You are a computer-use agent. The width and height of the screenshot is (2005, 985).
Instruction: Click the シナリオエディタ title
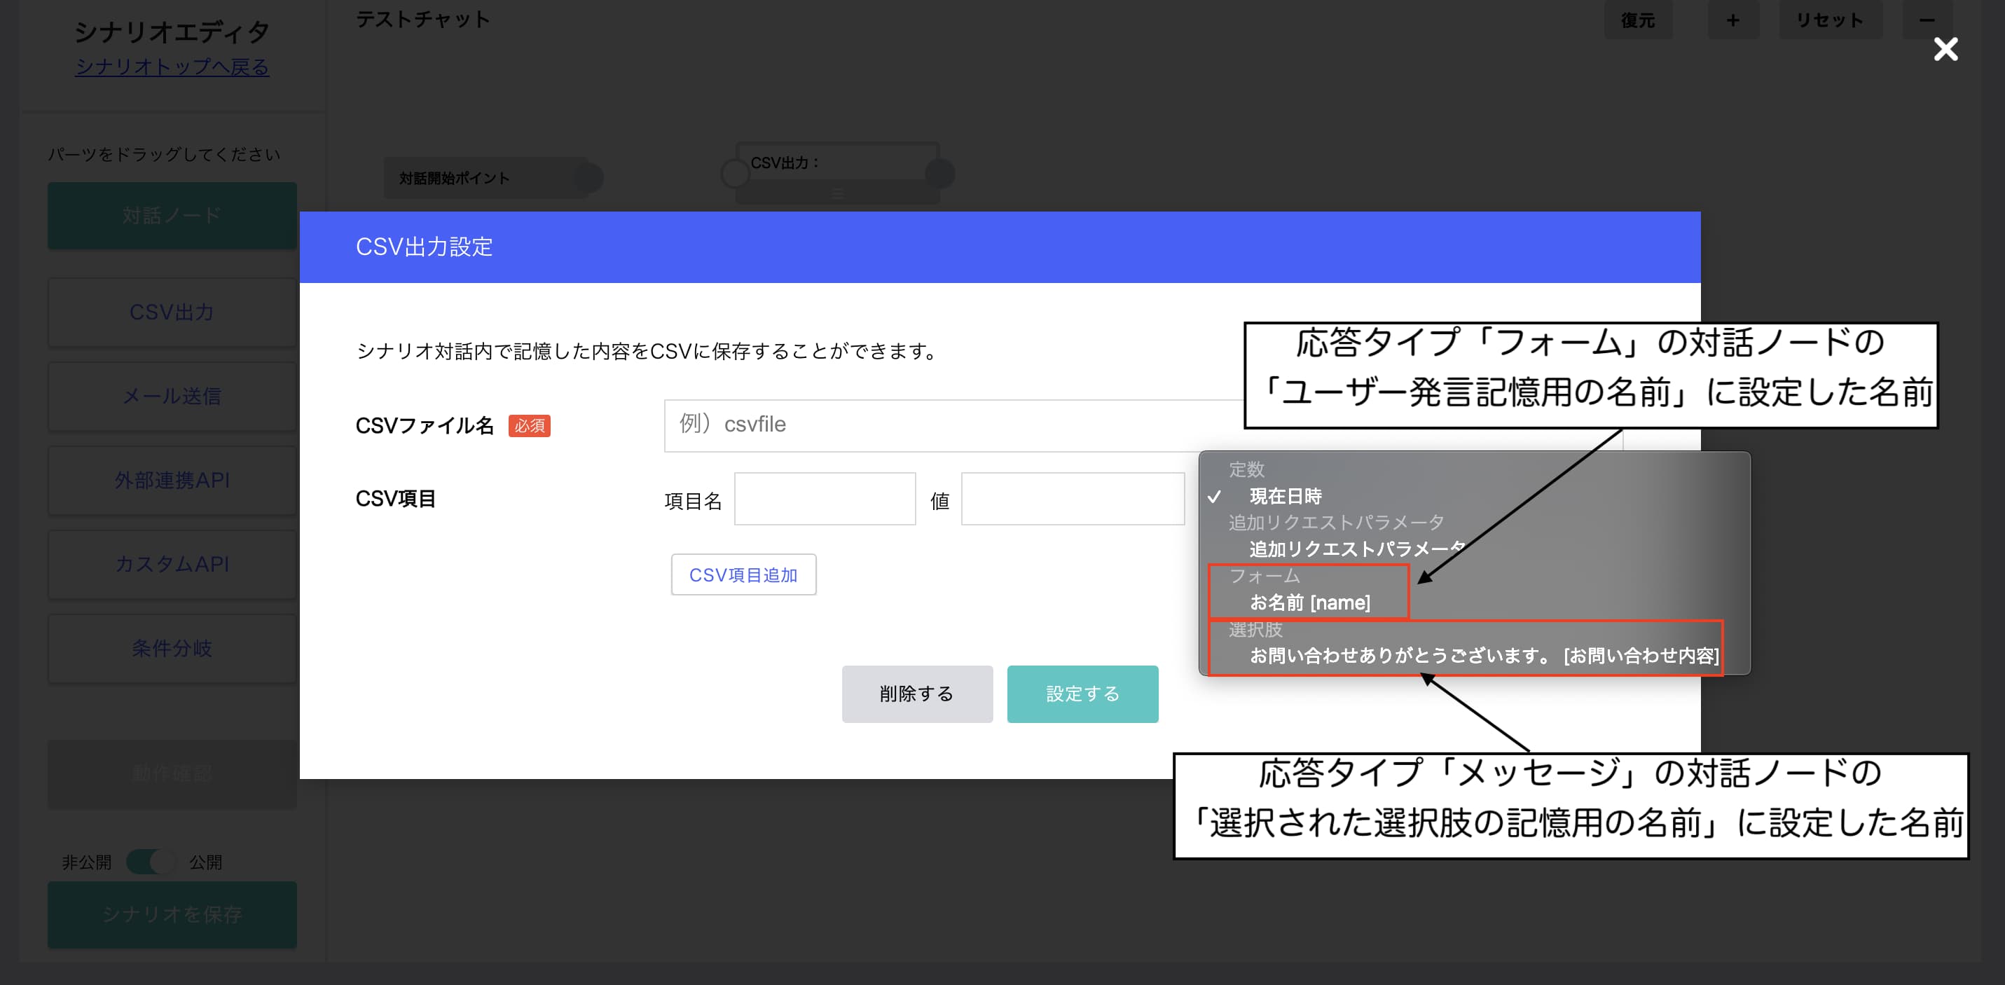tap(172, 32)
